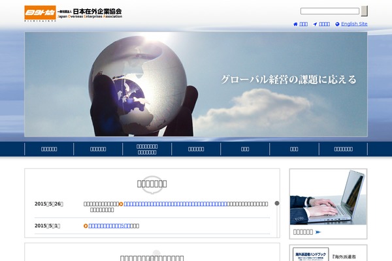392x261 pixels.
Task: Focus the search input field in the header
Action: pos(330,11)
